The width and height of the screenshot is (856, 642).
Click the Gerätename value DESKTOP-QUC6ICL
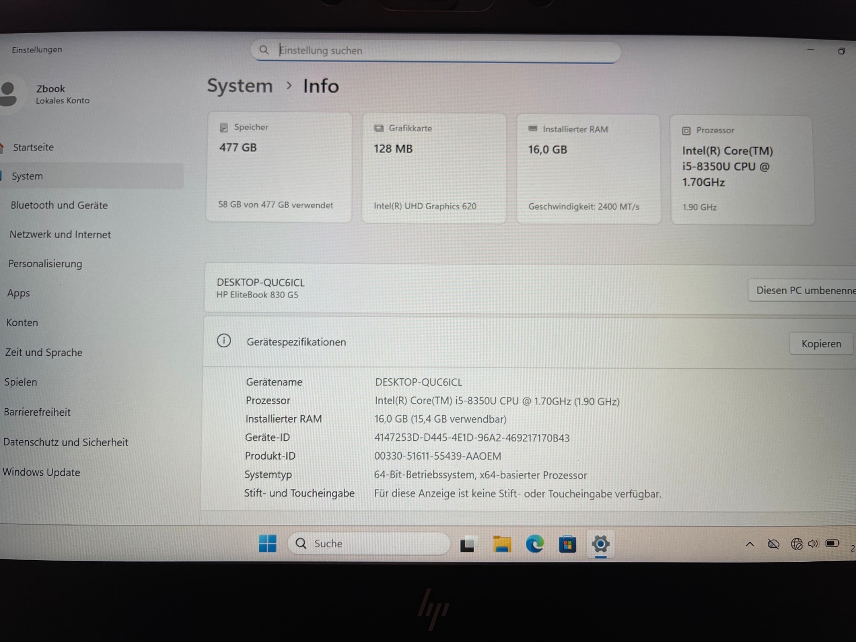(418, 382)
